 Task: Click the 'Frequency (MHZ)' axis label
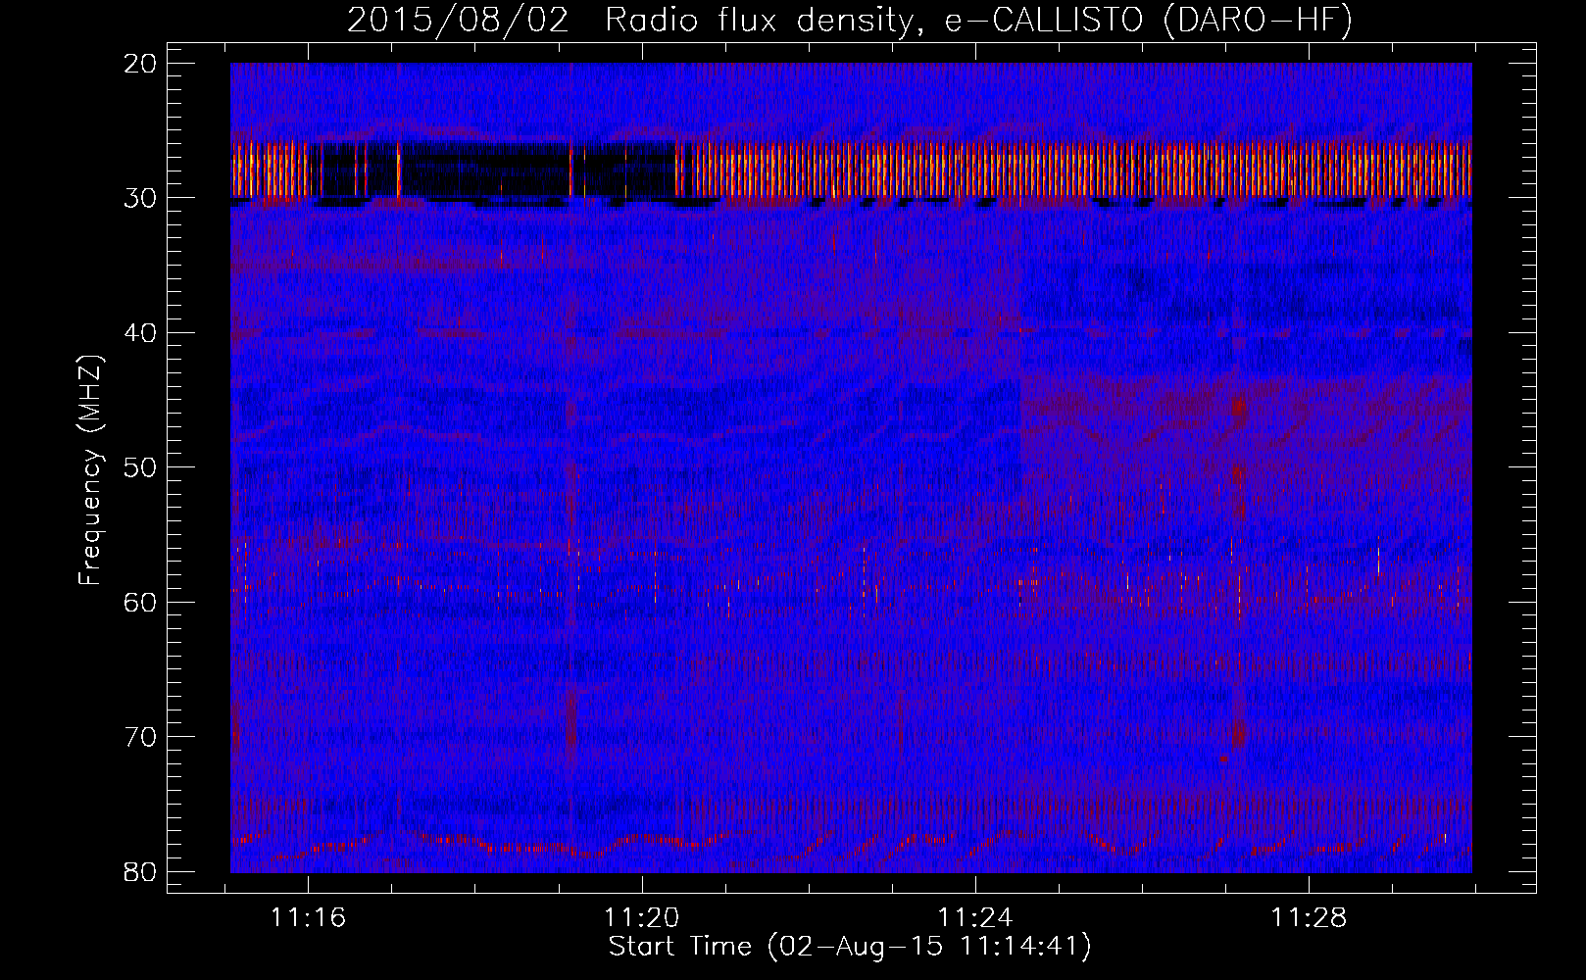(90, 470)
